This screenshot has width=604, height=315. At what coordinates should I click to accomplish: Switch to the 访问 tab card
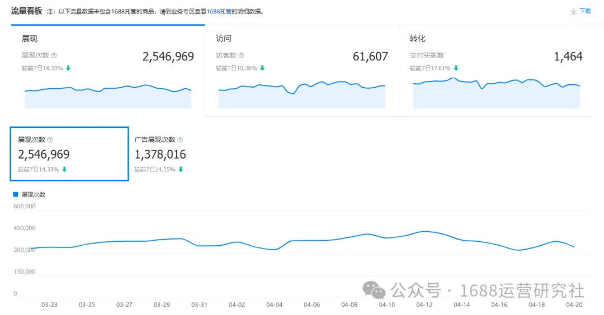click(x=302, y=70)
